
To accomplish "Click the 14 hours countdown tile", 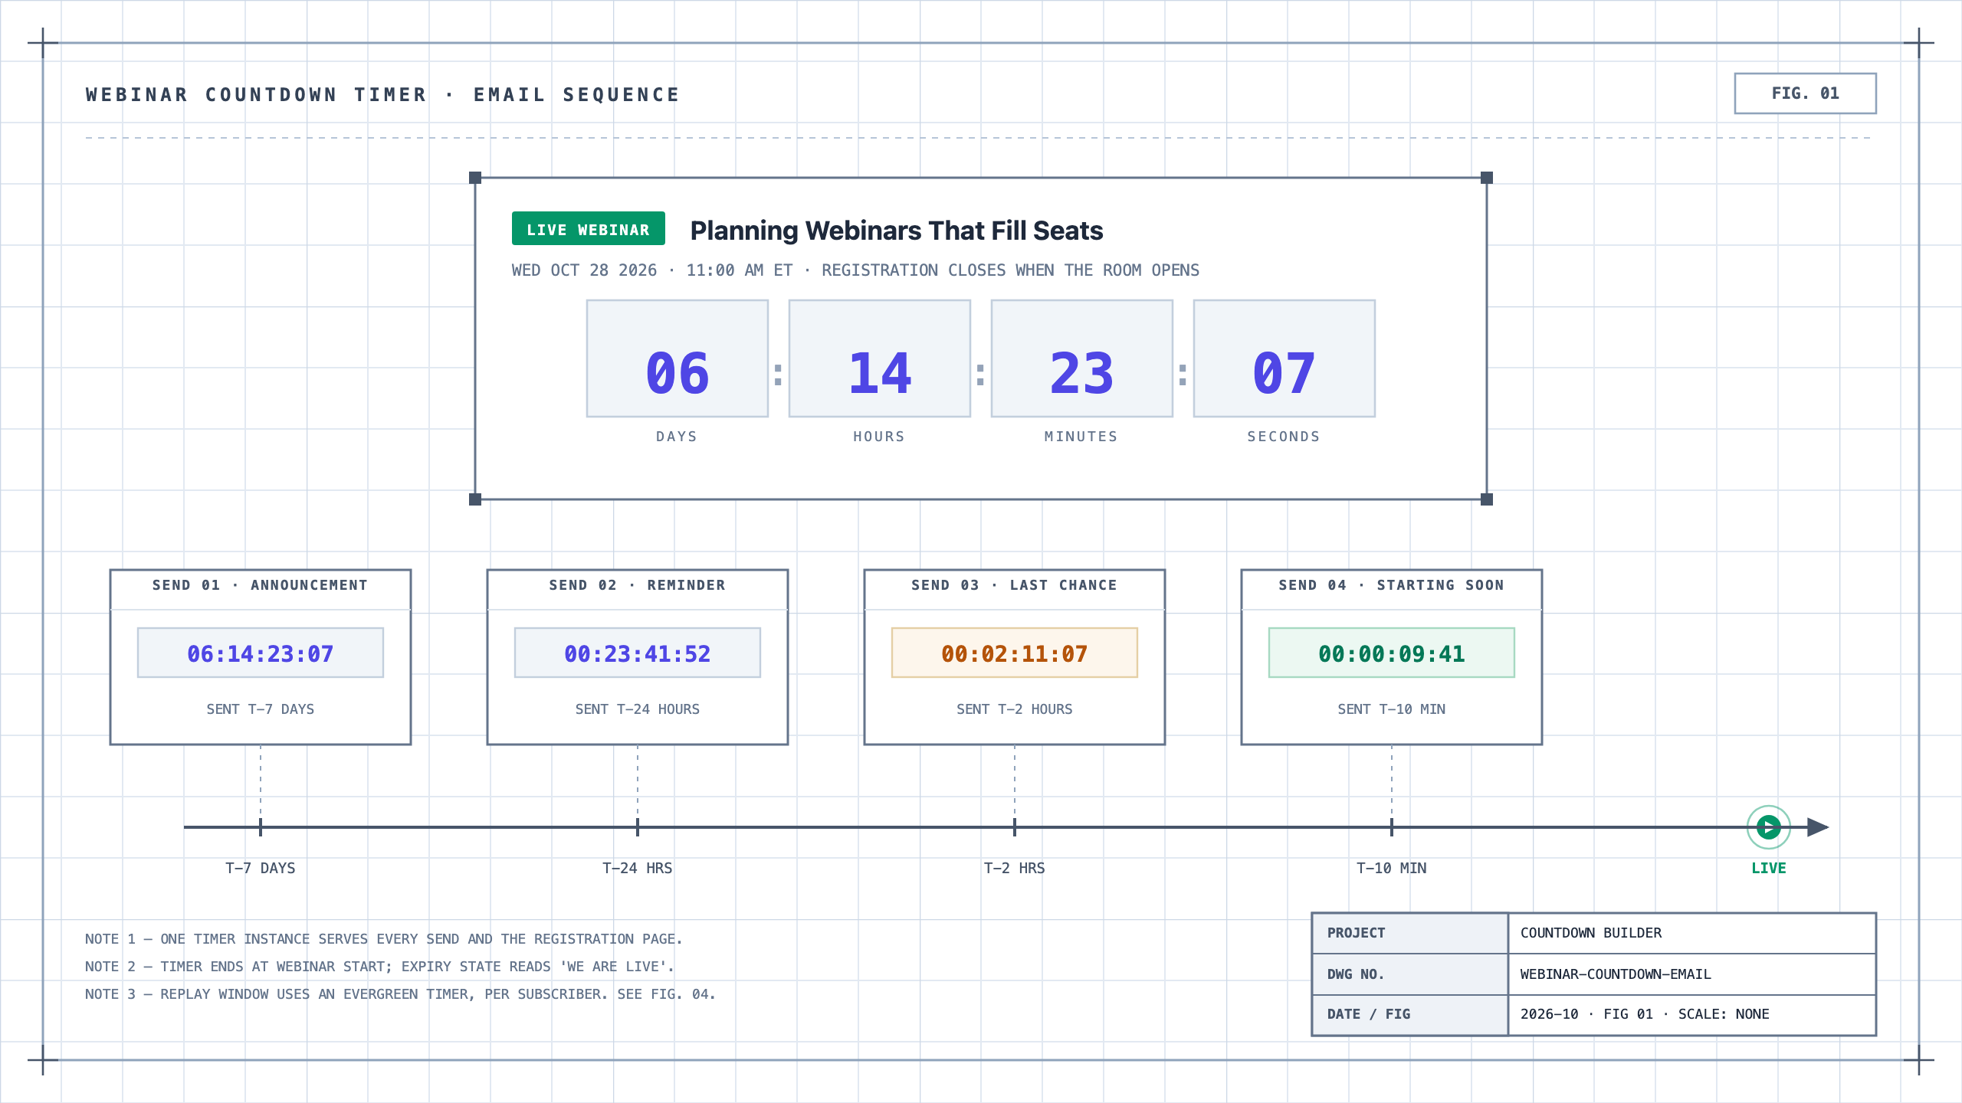I will coord(880,358).
